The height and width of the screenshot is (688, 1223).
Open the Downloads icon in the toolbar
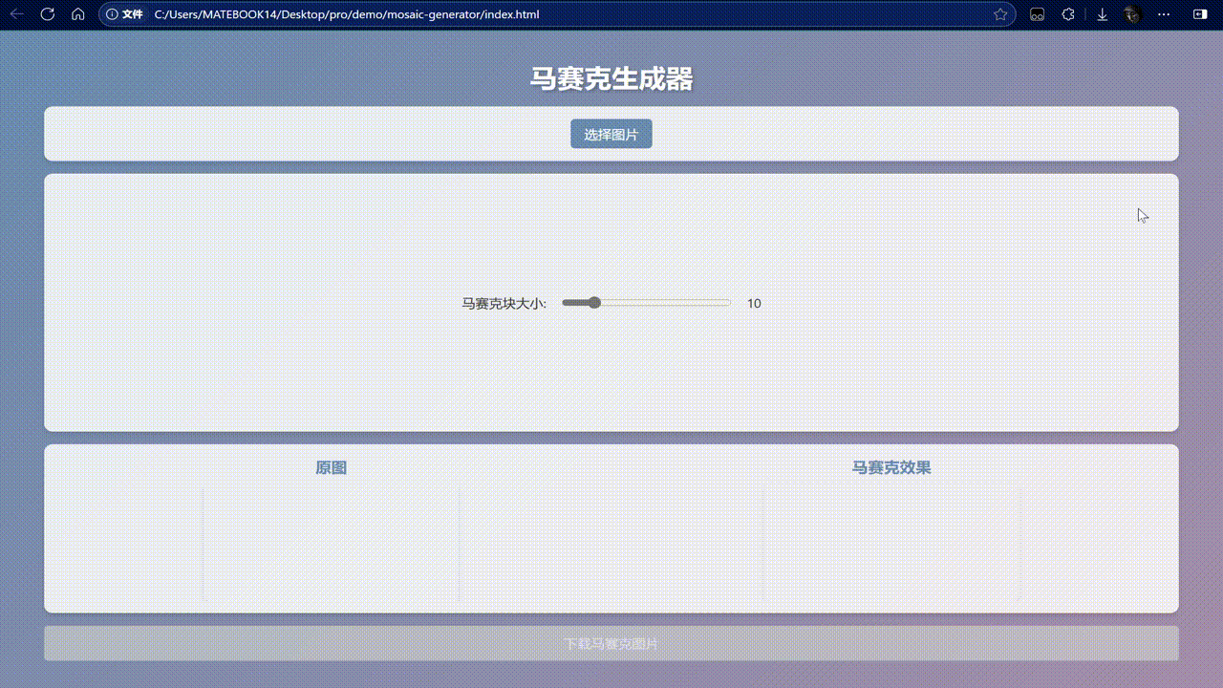pyautogui.click(x=1102, y=14)
